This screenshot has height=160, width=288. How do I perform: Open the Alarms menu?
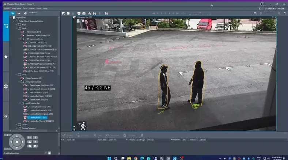tap(32, 8)
